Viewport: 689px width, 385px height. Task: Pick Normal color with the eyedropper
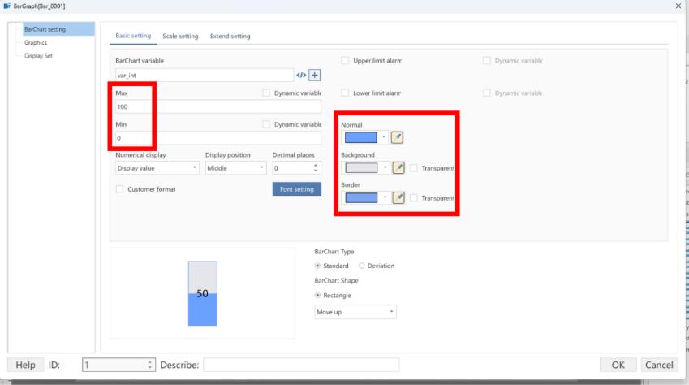pyautogui.click(x=397, y=137)
